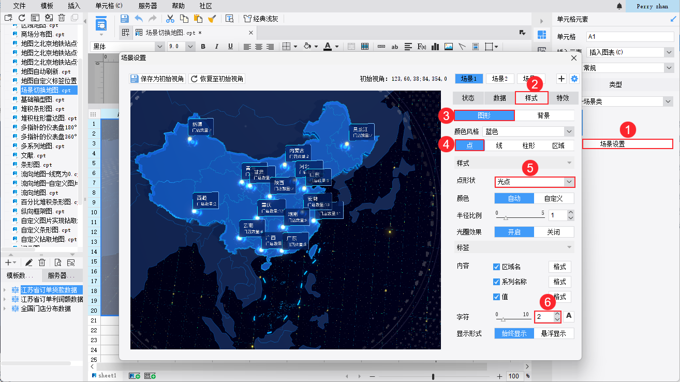This screenshot has width=680, height=382.
Task: Insert chart using bar chart icon
Action: tap(435, 47)
